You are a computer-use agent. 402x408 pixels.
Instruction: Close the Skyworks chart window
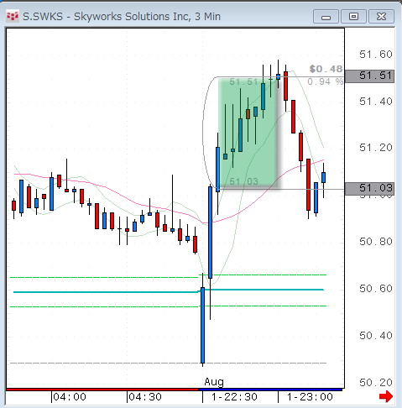[x=381, y=17]
